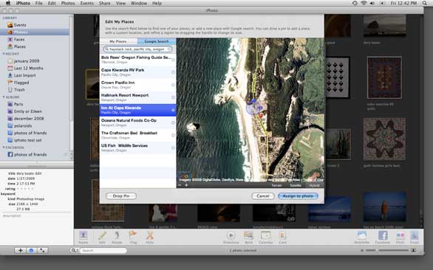This screenshot has height=270, width=433.
Task: Select the highlighted Photos library item
Action: [x=35, y=32]
